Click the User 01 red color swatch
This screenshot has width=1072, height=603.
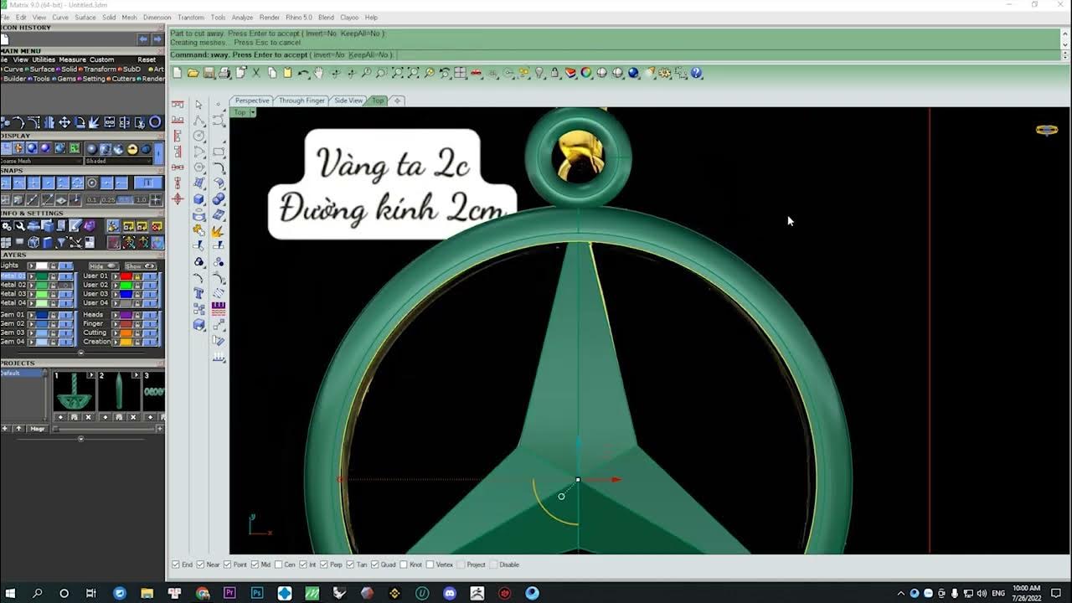tap(126, 276)
